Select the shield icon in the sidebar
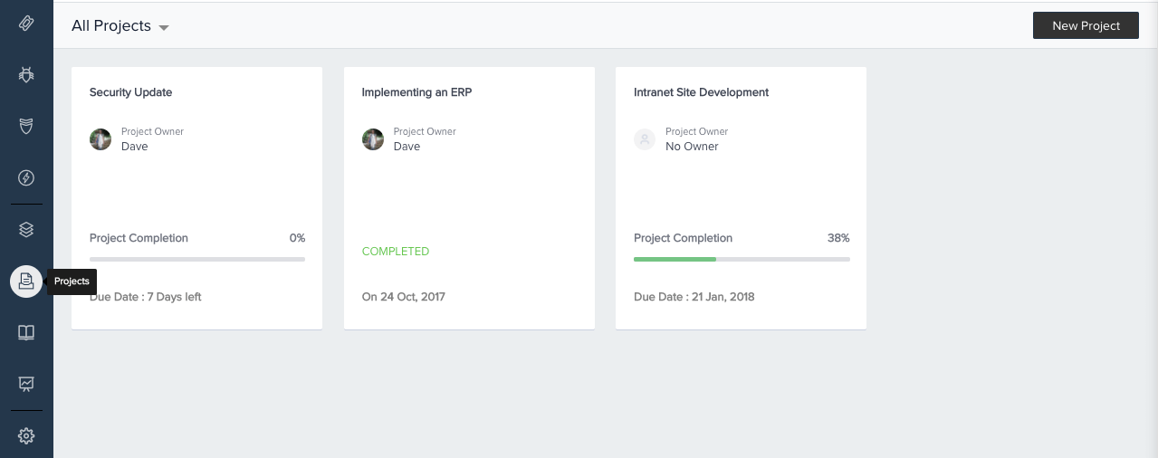 point(26,126)
